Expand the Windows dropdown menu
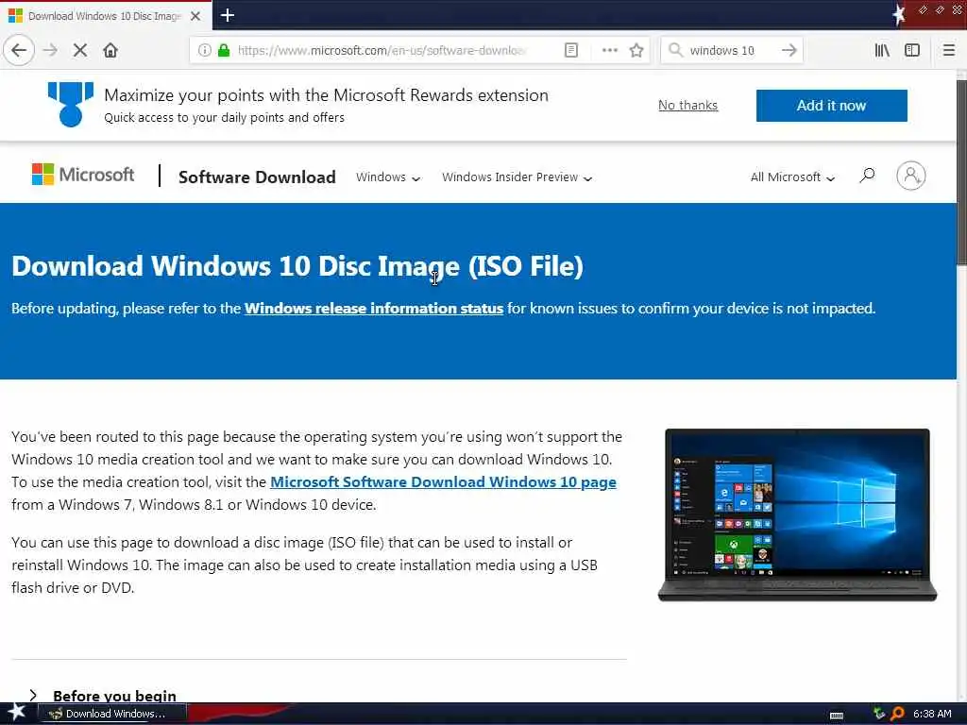The height and width of the screenshot is (725, 967). (x=388, y=177)
